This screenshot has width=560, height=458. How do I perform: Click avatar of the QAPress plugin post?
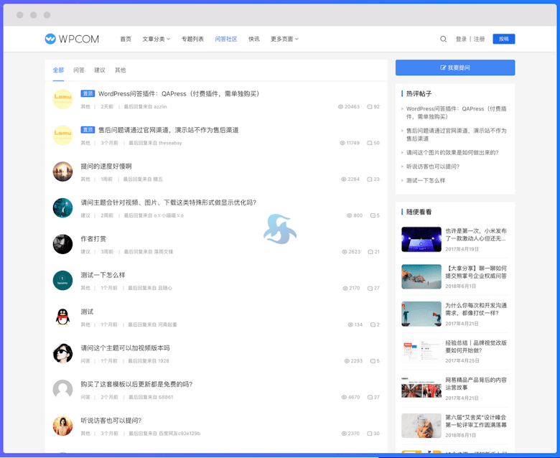63,99
